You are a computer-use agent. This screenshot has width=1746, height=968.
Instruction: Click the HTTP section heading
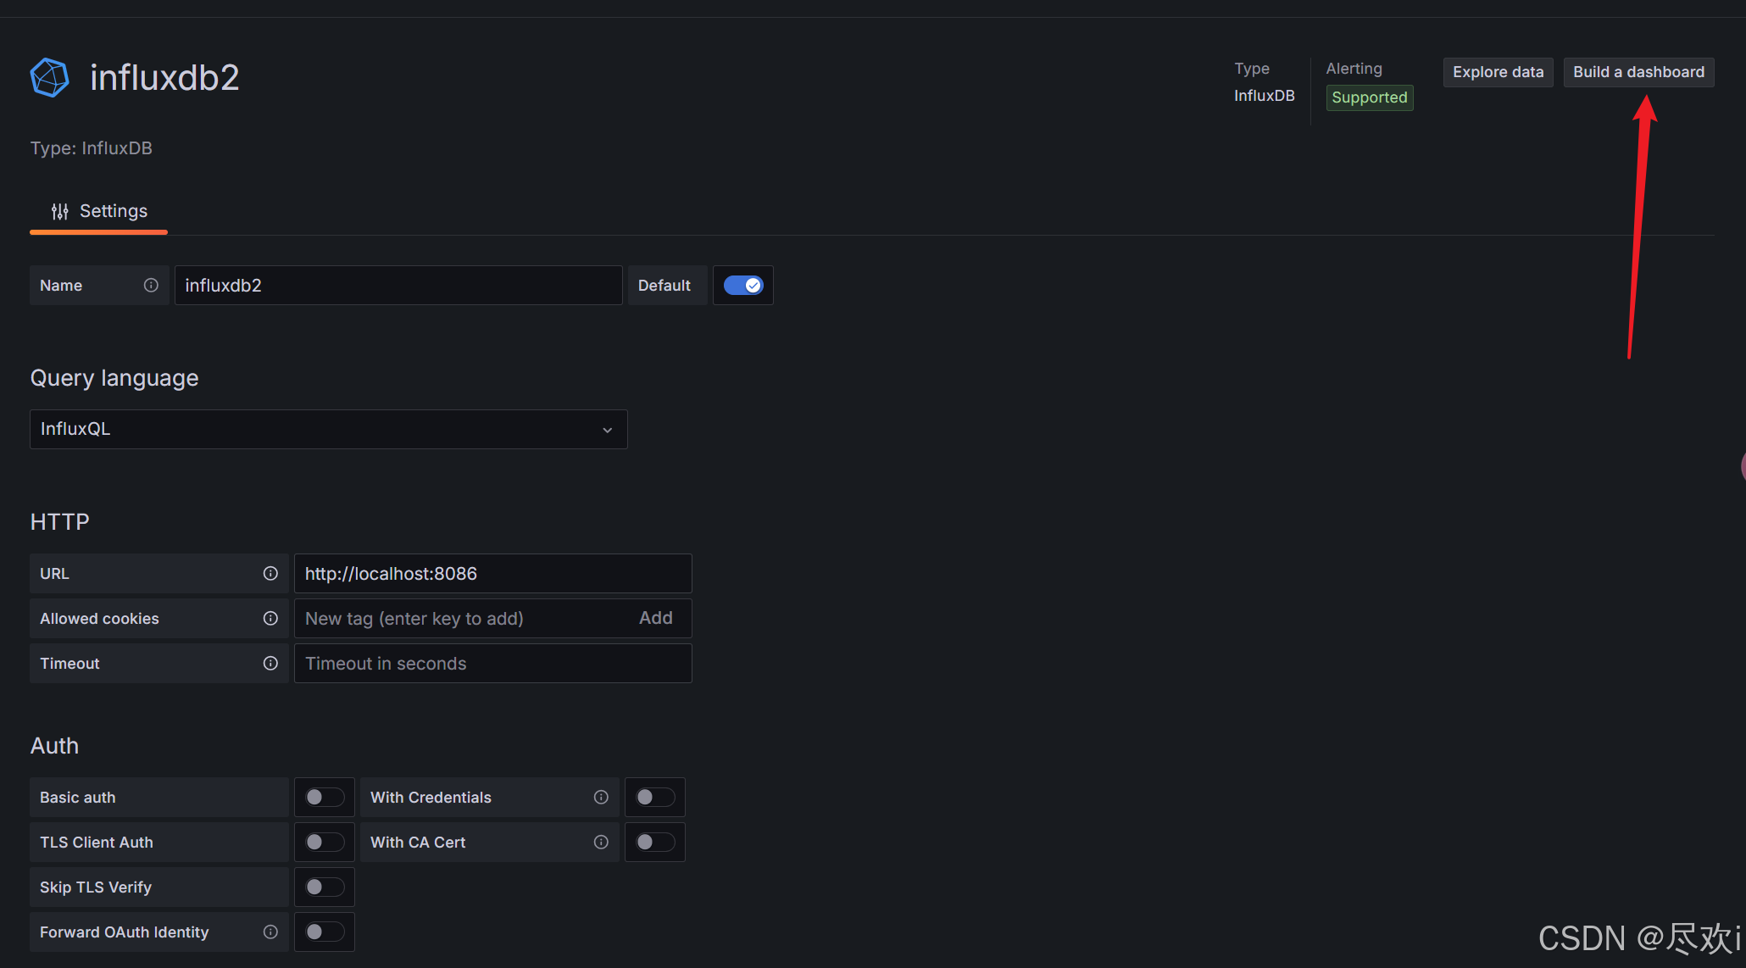point(59,522)
